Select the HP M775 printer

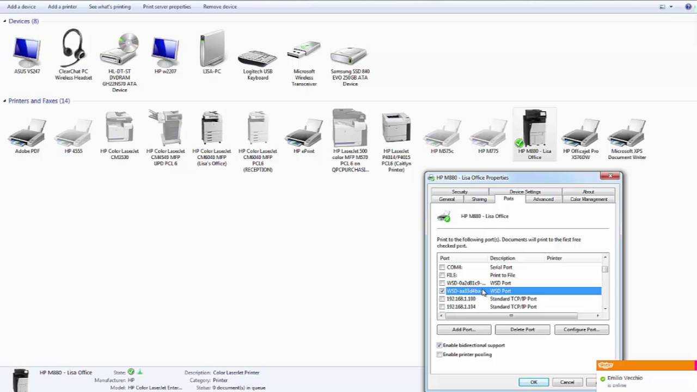coord(488,137)
